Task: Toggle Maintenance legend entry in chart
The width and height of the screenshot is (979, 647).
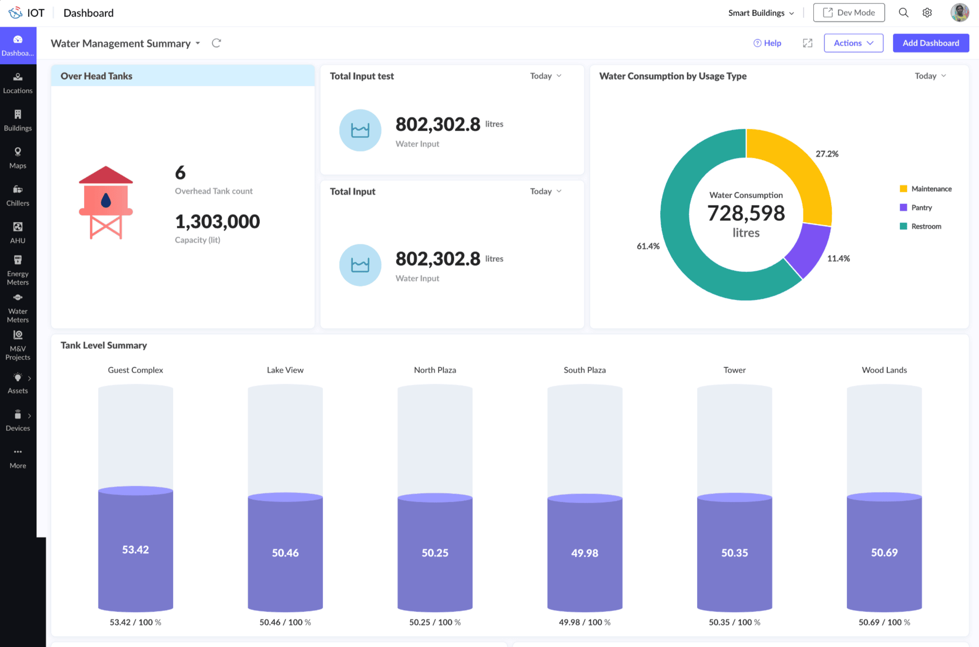Action: (x=926, y=188)
